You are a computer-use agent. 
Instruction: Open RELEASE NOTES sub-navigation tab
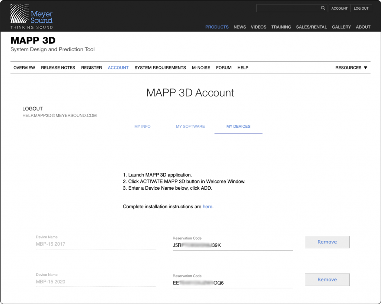point(58,68)
